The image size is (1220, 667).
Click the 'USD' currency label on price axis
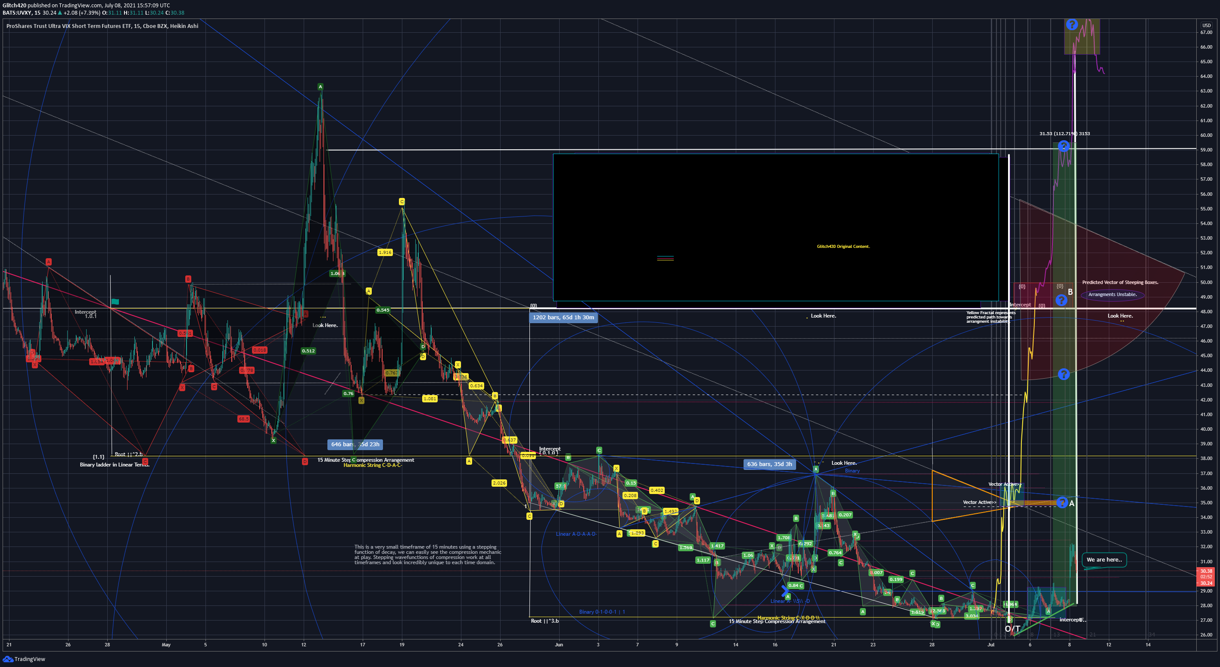pos(1207,25)
